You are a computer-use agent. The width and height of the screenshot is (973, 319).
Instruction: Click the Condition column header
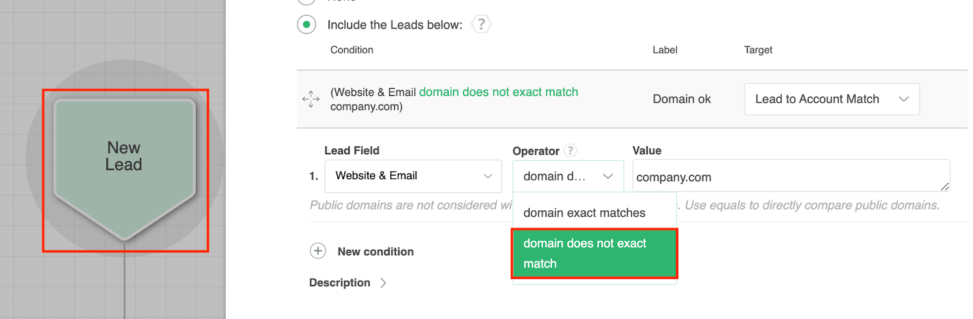click(351, 50)
